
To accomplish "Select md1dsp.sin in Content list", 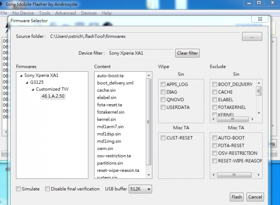I will coord(109,134).
